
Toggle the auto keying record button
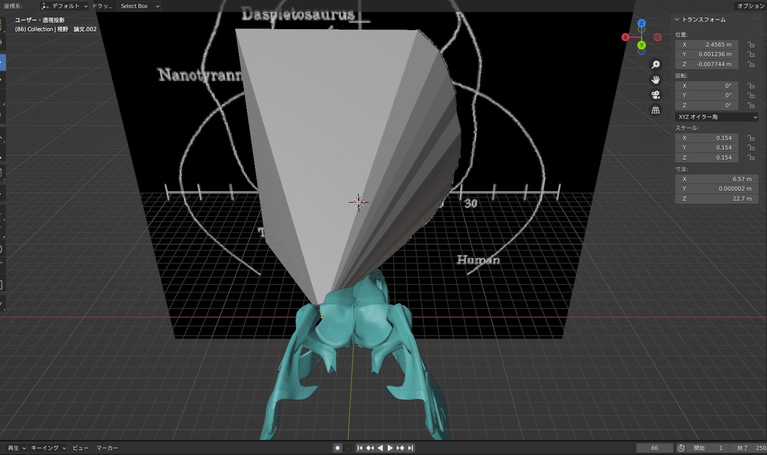pos(338,448)
